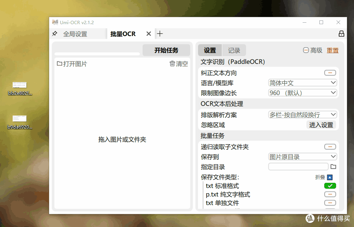Open desktop file bb2e802f thumbnail

19,85
